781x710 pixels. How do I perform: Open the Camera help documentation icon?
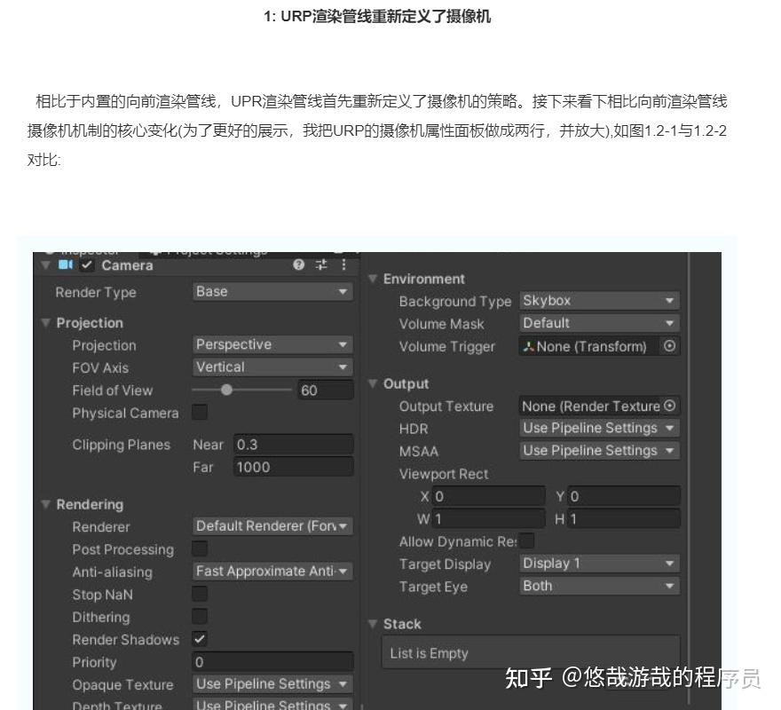pyautogui.click(x=298, y=265)
